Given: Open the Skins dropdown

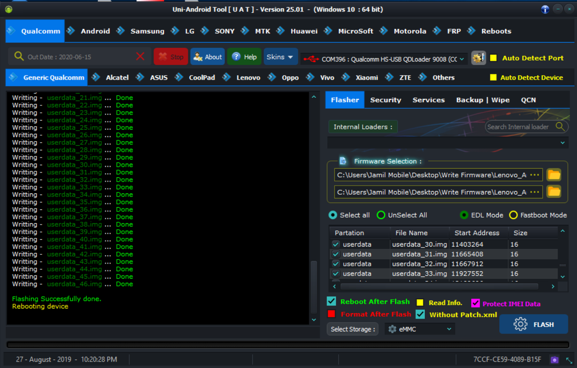Looking at the screenshot, I should 280,57.
